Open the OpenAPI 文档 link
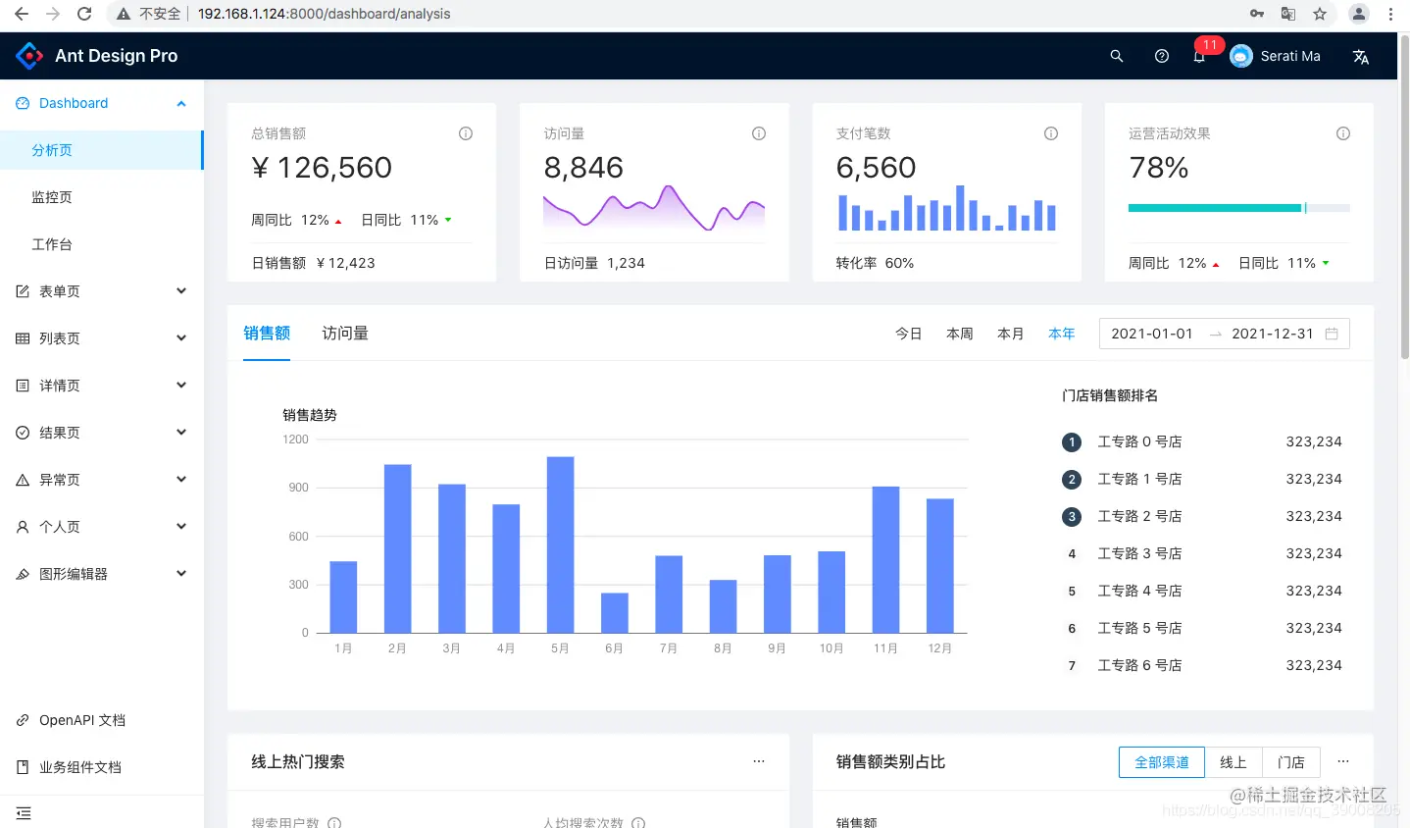This screenshot has width=1410, height=828. tap(82, 719)
